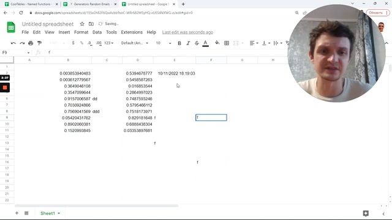Image resolution: width=392 pixels, height=220 pixels.
Task: Format as currency with dollar icon
Action: tap(73, 43)
